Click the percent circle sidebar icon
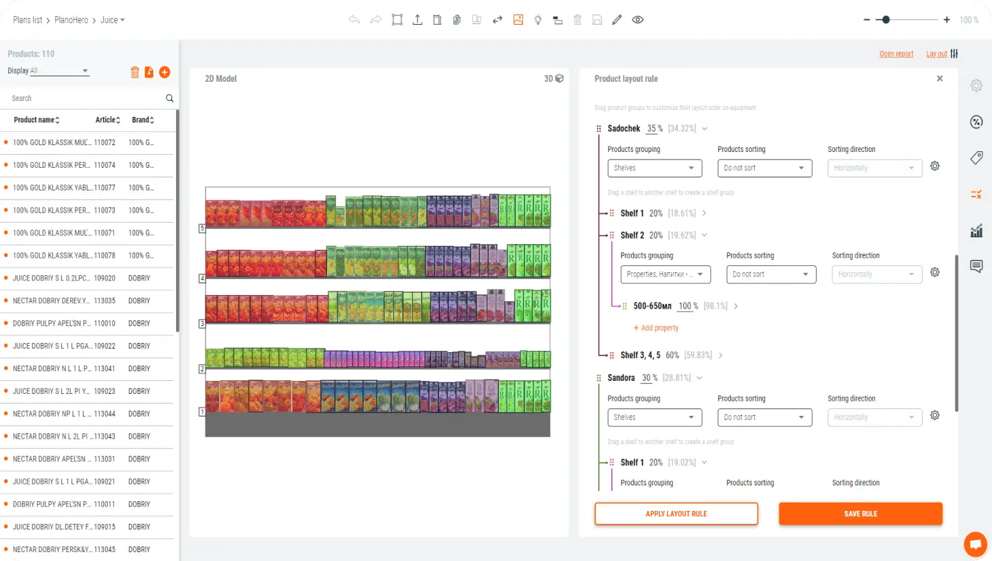 click(976, 122)
